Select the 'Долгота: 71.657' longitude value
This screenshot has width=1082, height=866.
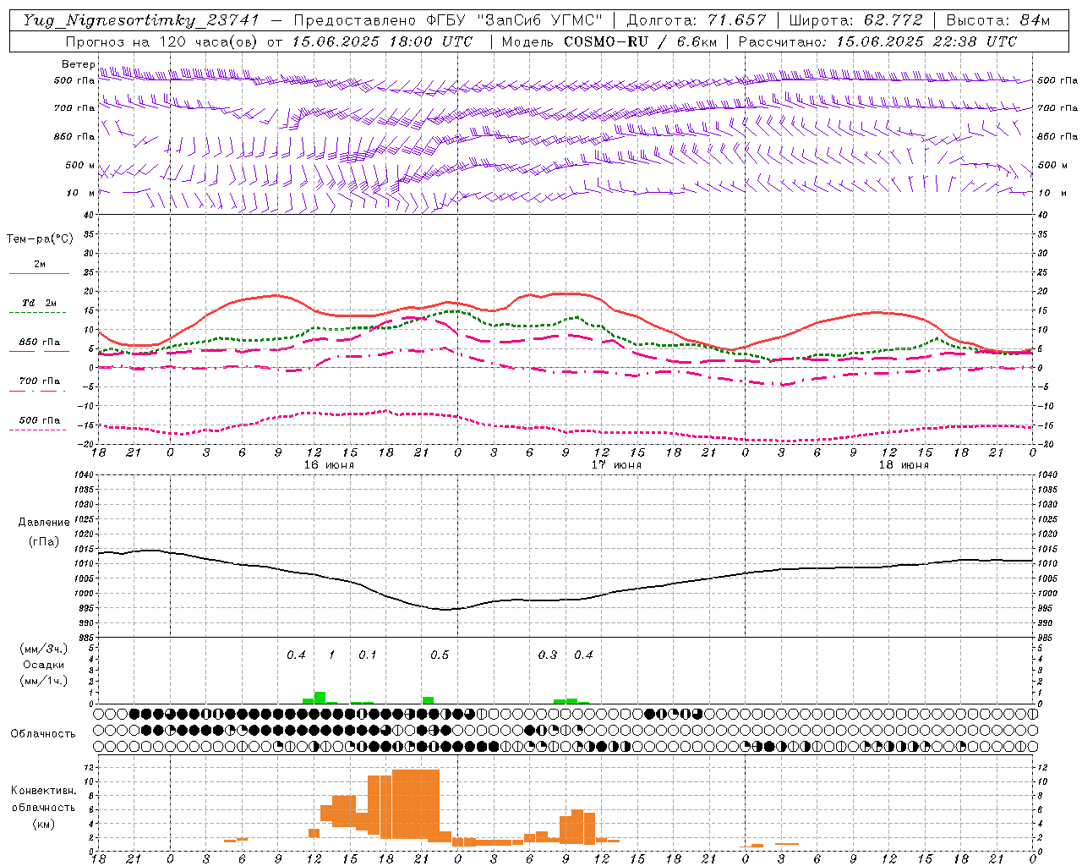(x=697, y=20)
